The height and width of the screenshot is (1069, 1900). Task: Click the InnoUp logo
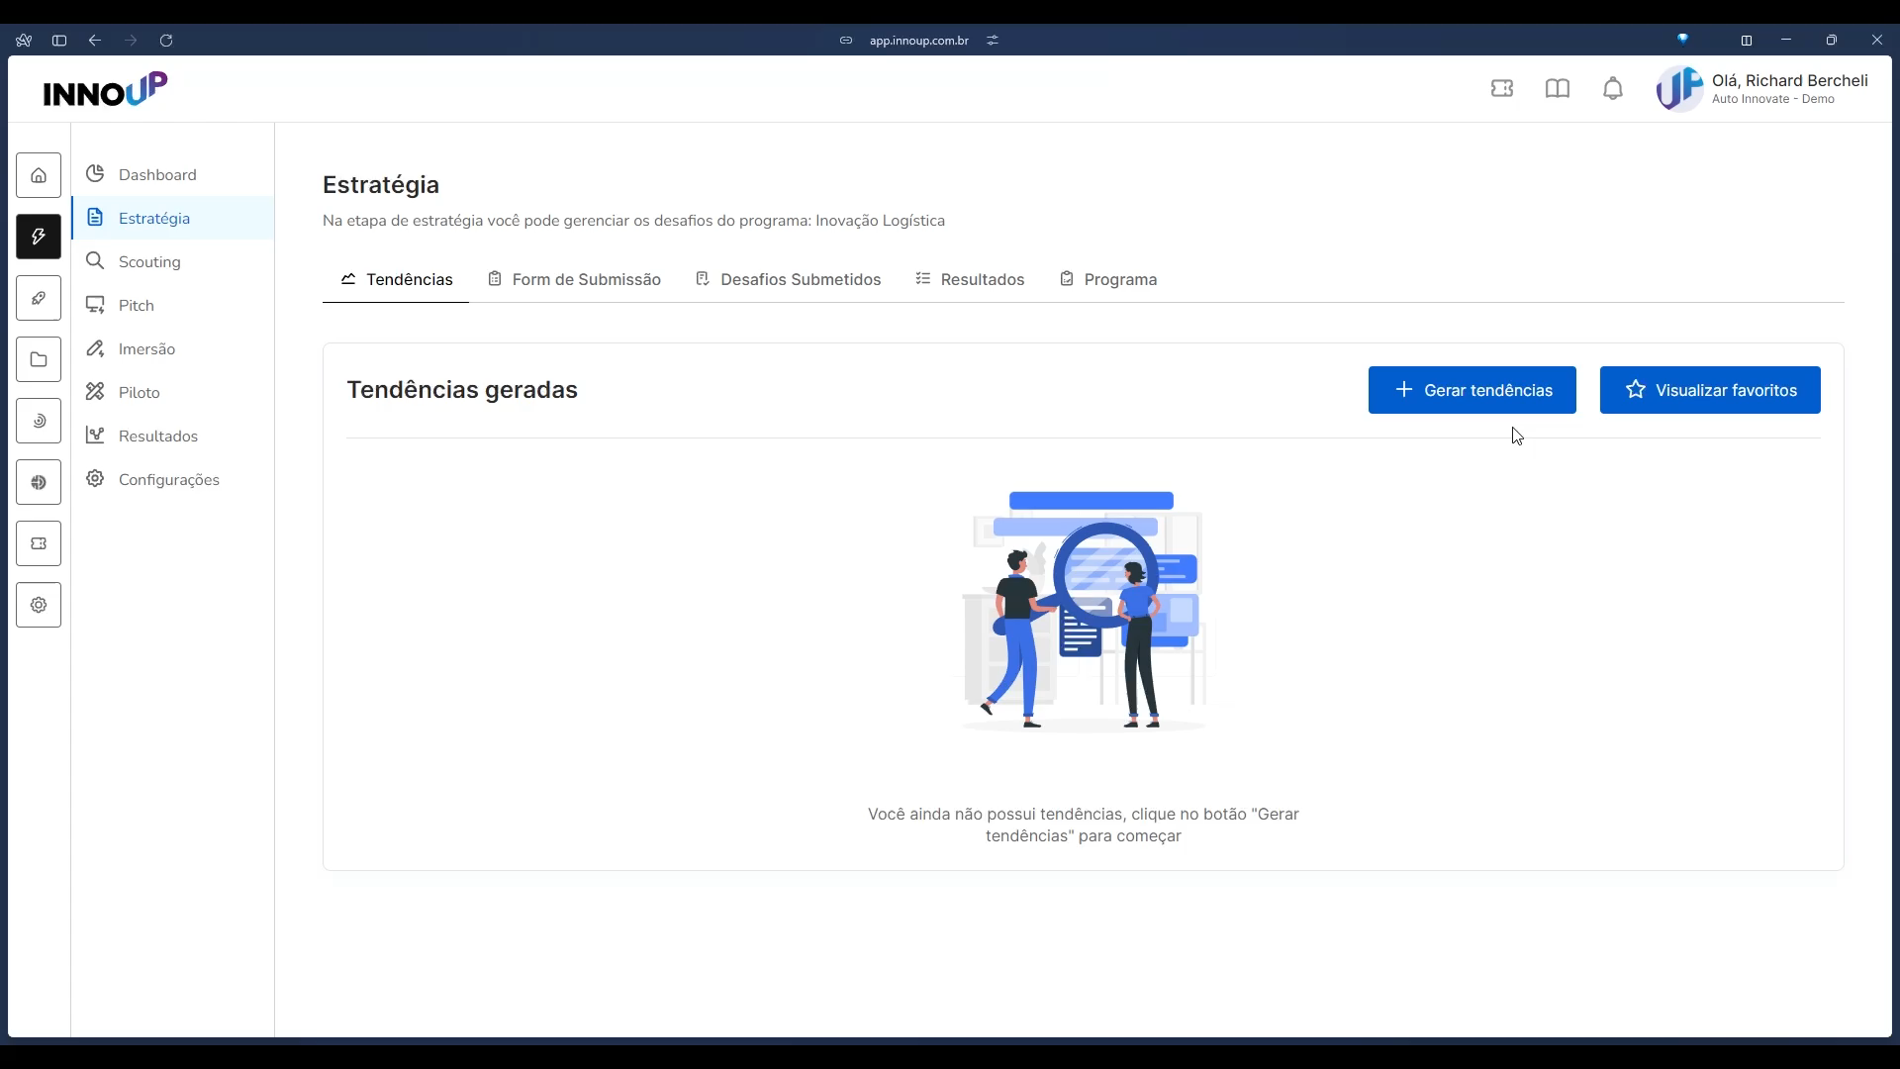click(105, 89)
